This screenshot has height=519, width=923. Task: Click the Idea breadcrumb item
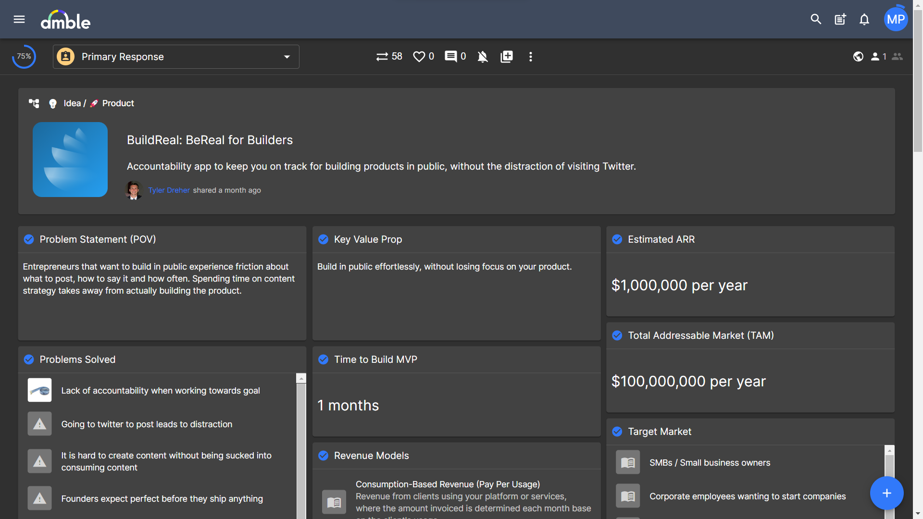(72, 103)
